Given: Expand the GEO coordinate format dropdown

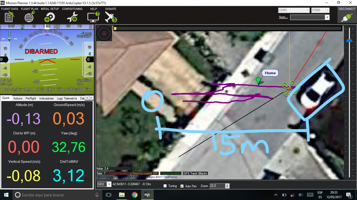Looking at the screenshot, I should (109, 184).
